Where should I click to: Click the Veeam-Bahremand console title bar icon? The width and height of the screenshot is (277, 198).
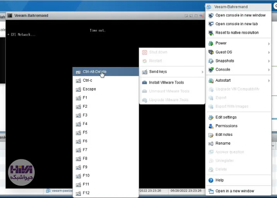10,15
